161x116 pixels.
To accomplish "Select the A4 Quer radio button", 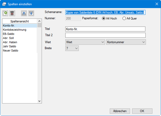I will coord(130,19).
